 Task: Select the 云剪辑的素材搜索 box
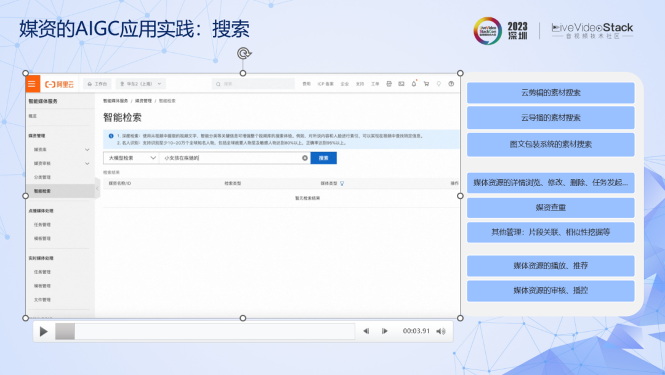(550, 93)
